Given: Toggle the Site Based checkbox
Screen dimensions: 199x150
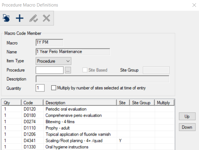Looking at the screenshot, I should tap(85, 70).
